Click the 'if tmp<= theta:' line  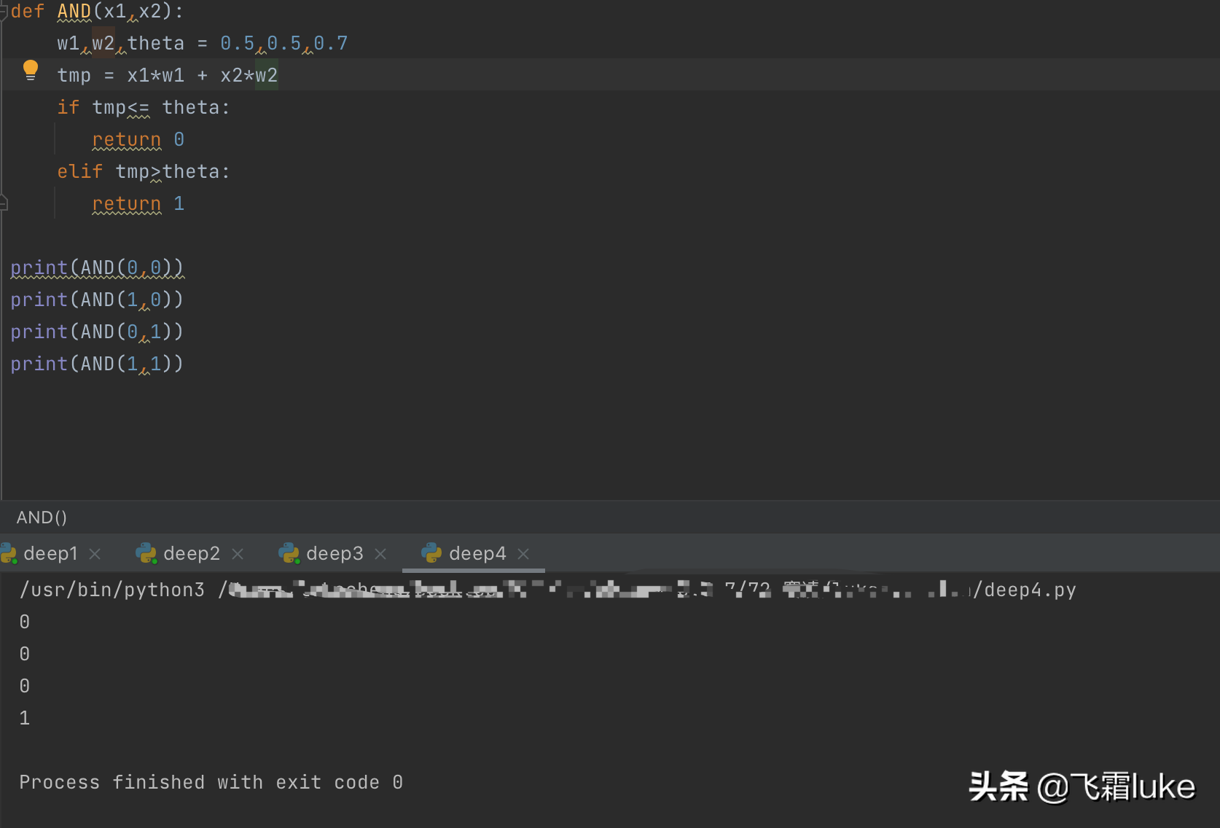[144, 108]
